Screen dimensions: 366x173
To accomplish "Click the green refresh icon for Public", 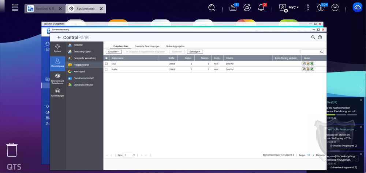I will tap(312, 69).
